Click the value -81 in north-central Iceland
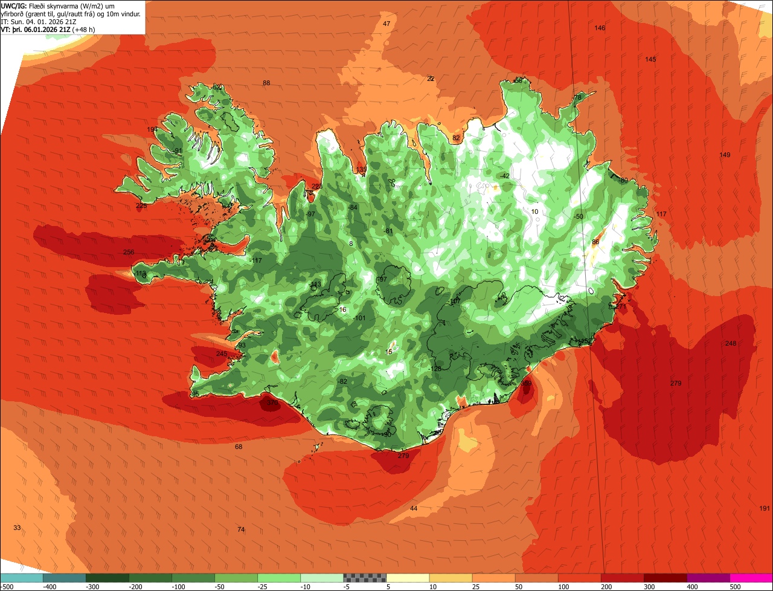This screenshot has width=773, height=591. (x=388, y=231)
